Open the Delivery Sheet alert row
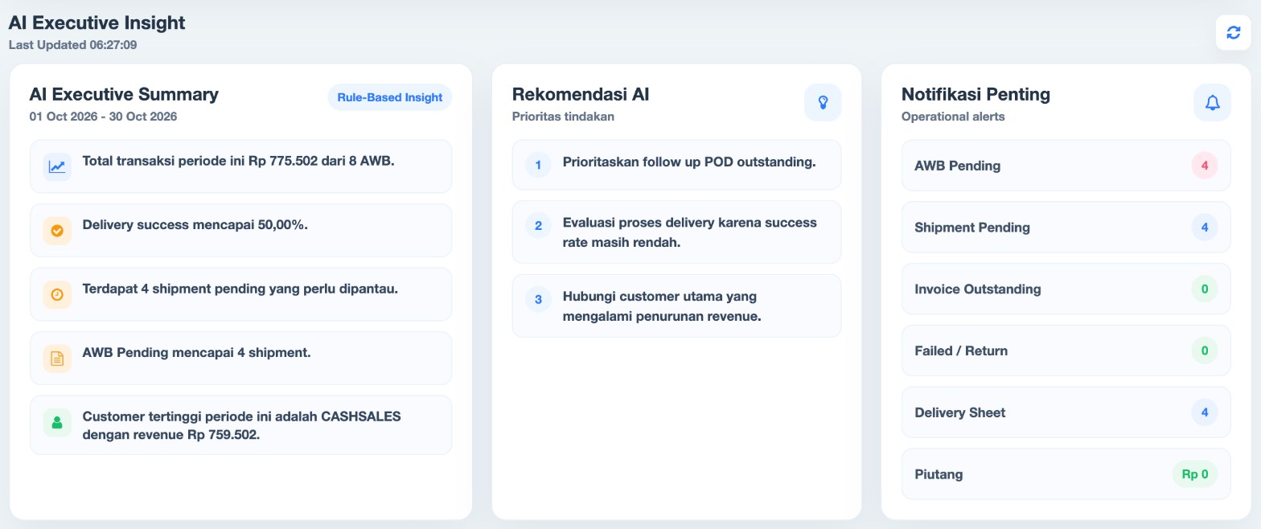 pos(1066,412)
